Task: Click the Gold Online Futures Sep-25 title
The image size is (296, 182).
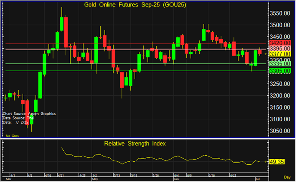Action: tap(132, 5)
